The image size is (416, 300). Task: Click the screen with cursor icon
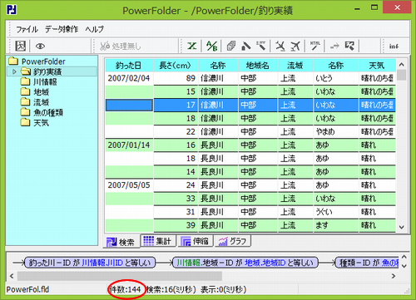pos(349,46)
